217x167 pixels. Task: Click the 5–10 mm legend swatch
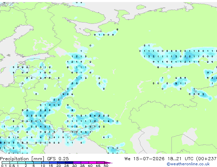(37, 163)
